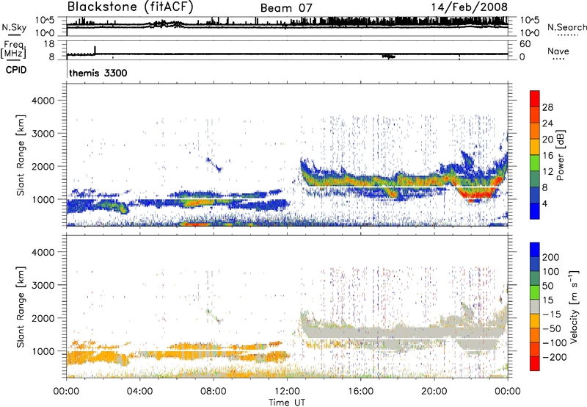Click the "Blackstone (fitACF)" plot title
This screenshot has height=407, width=587.
coord(130,7)
